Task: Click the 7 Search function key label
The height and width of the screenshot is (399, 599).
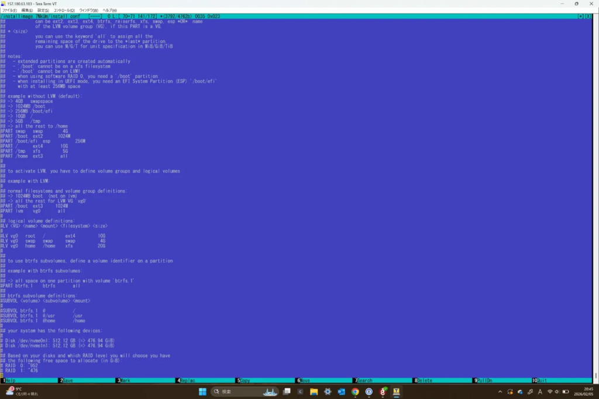Action: [x=363, y=380]
